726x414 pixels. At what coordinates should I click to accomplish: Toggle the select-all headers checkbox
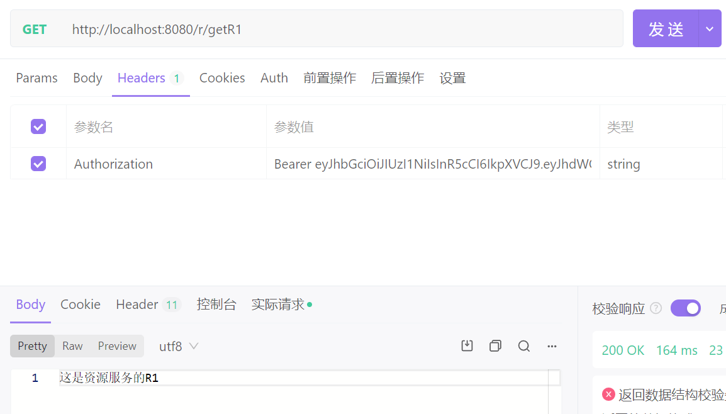pyautogui.click(x=38, y=126)
